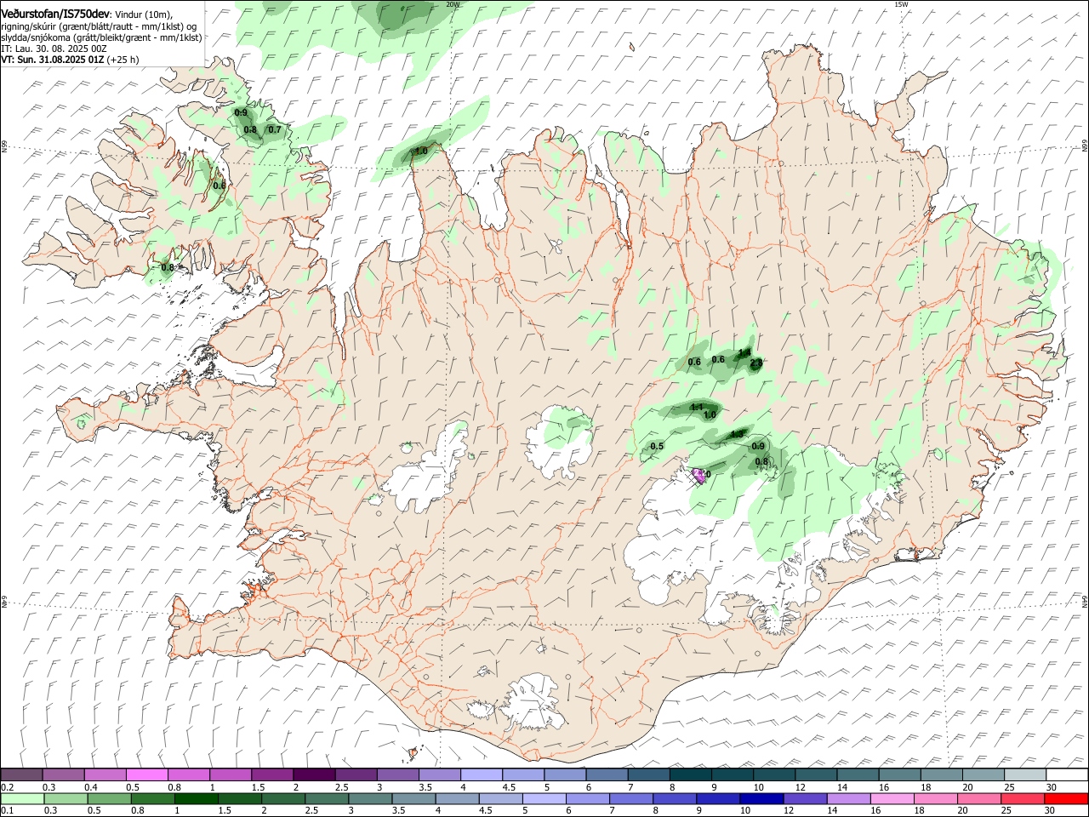The width and height of the screenshot is (1089, 817).
Task: Click the 1.4 precipitation value on map
Action: pyautogui.click(x=744, y=352)
